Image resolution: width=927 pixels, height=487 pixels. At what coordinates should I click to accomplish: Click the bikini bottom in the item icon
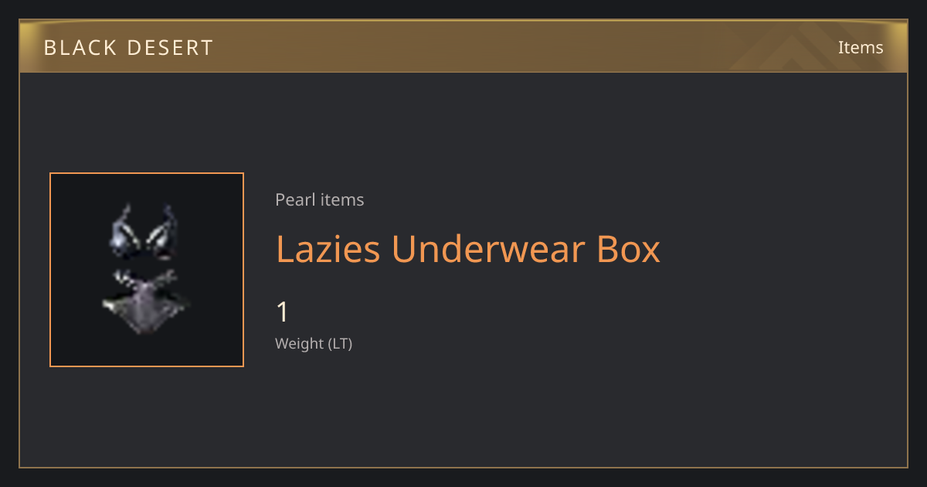(x=145, y=301)
